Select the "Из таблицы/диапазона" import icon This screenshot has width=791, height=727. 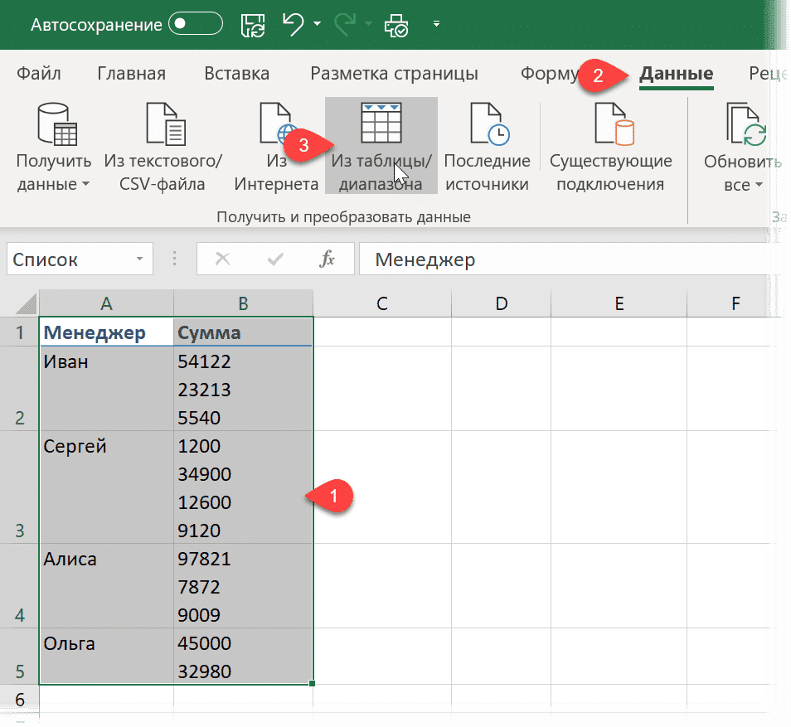pos(381,133)
